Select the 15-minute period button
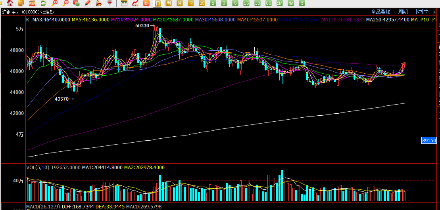 pos(246,3)
